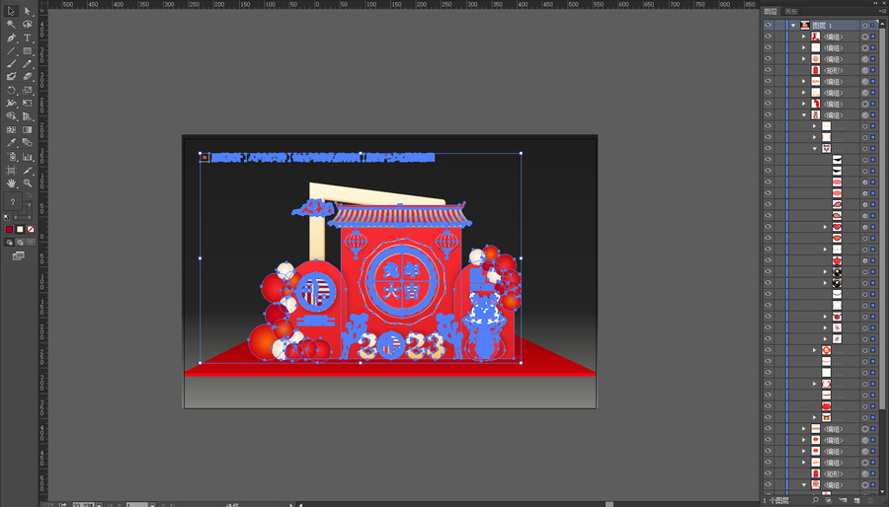Open the artboard navigation dropdown

[x=152, y=504]
